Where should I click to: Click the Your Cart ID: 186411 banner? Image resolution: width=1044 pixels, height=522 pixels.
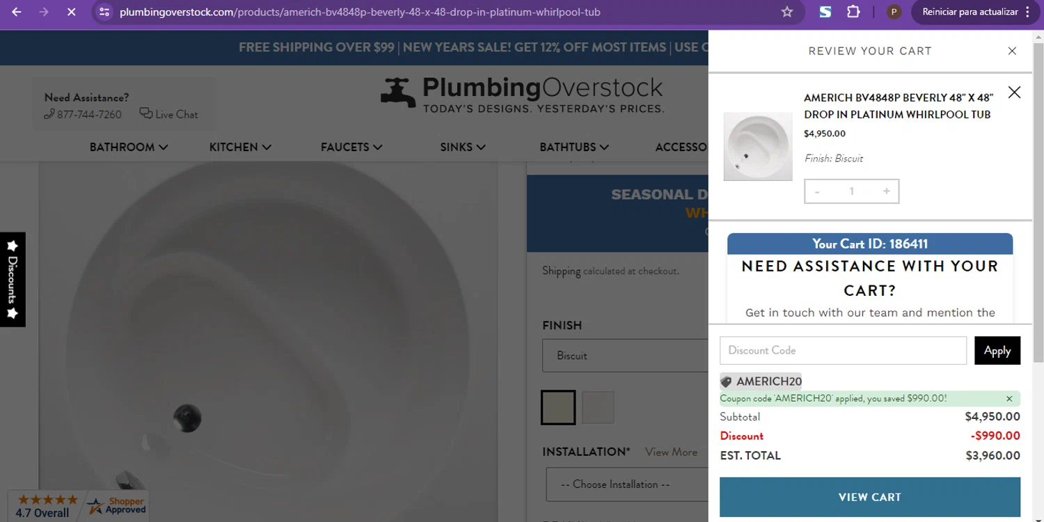pyautogui.click(x=870, y=244)
